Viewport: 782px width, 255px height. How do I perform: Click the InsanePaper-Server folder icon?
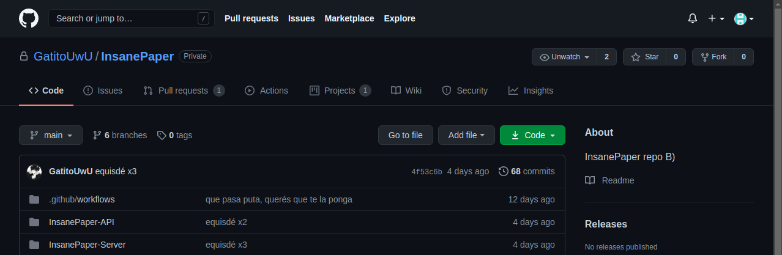(34, 245)
